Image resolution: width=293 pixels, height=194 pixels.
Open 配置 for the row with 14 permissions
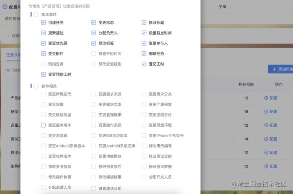click(x=271, y=139)
